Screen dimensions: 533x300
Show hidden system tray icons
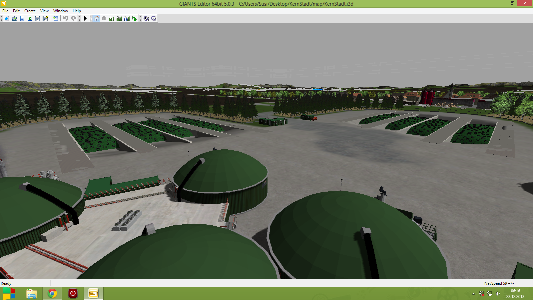473,294
